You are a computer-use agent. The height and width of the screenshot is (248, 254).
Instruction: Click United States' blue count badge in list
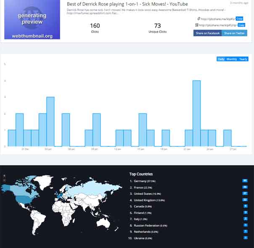[245, 194]
